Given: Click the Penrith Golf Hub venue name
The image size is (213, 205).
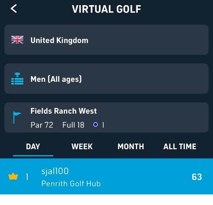Looking at the screenshot, I should tap(71, 184).
